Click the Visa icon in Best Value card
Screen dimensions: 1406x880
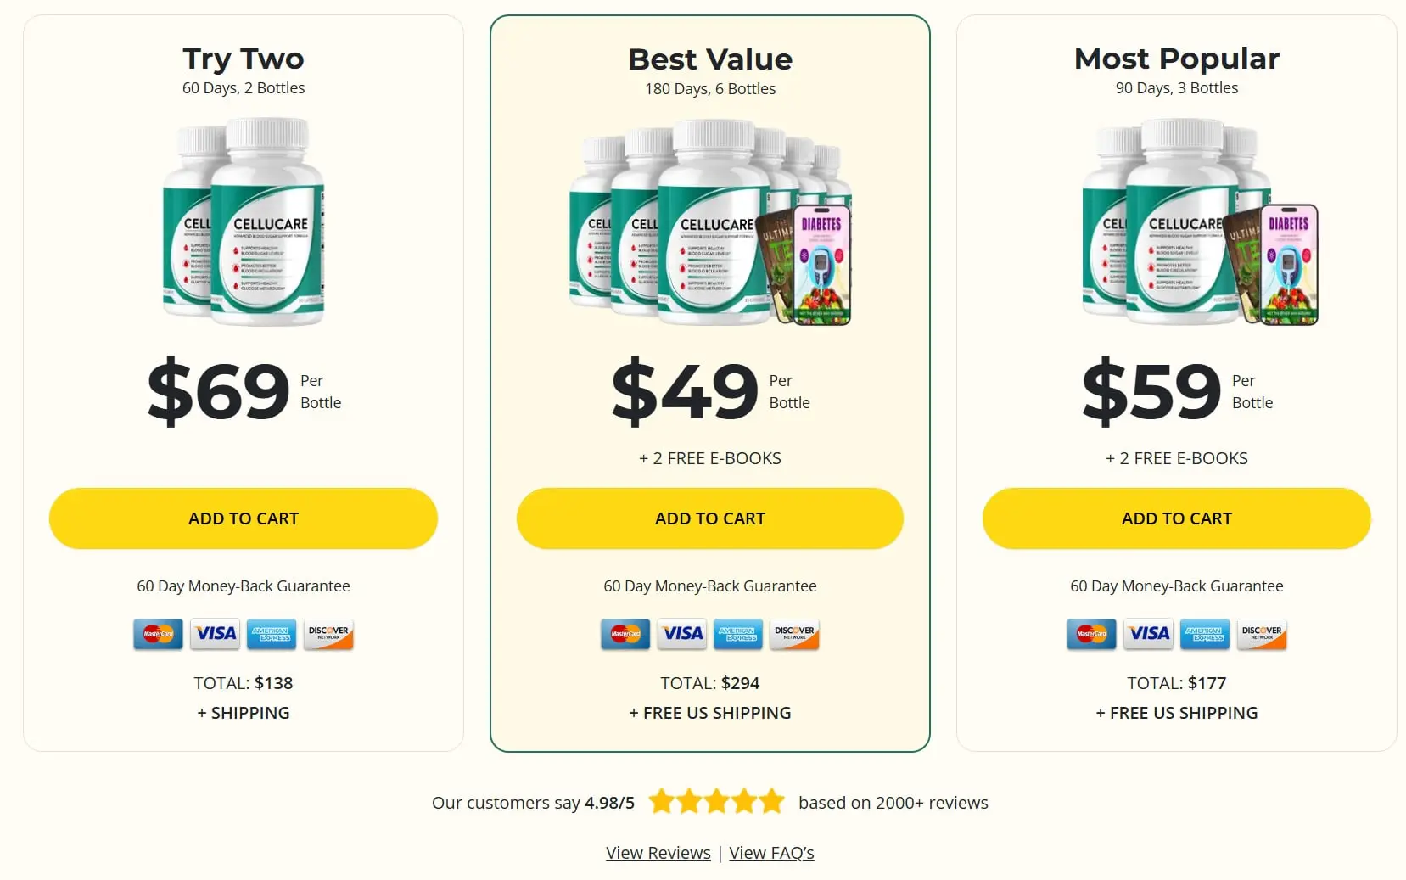tap(682, 634)
